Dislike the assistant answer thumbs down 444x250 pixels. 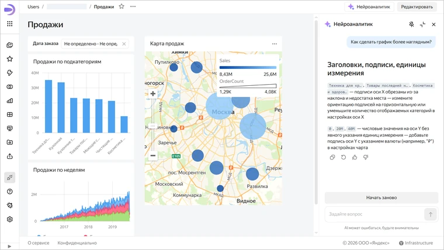(366, 157)
